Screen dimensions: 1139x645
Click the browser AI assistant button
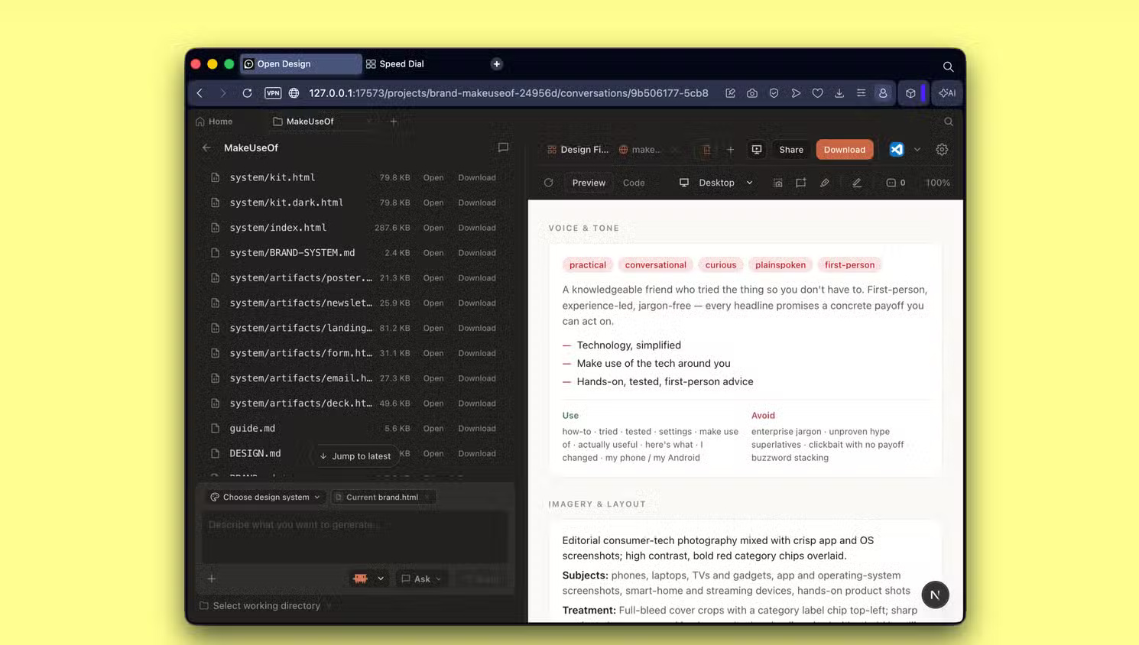tap(947, 93)
